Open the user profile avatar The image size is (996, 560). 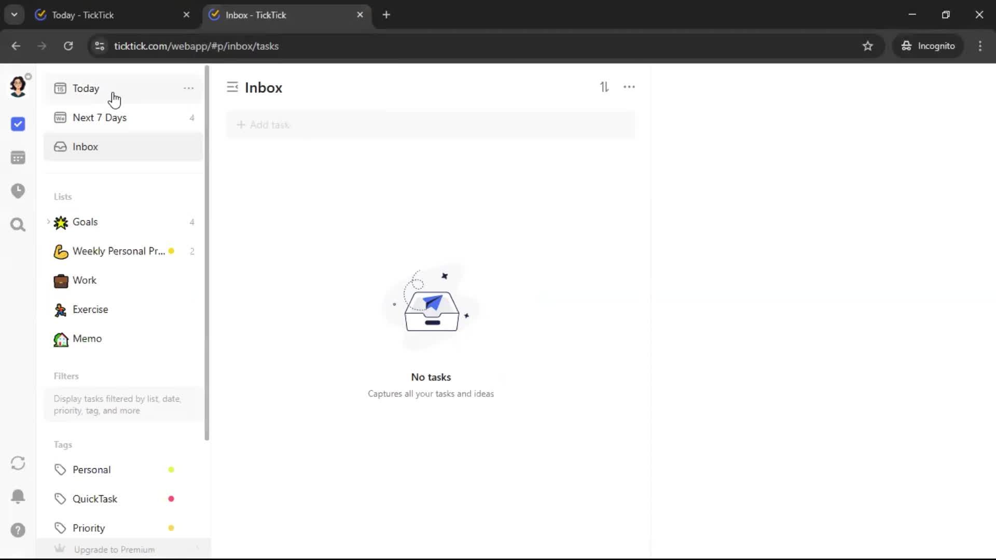[x=18, y=86]
